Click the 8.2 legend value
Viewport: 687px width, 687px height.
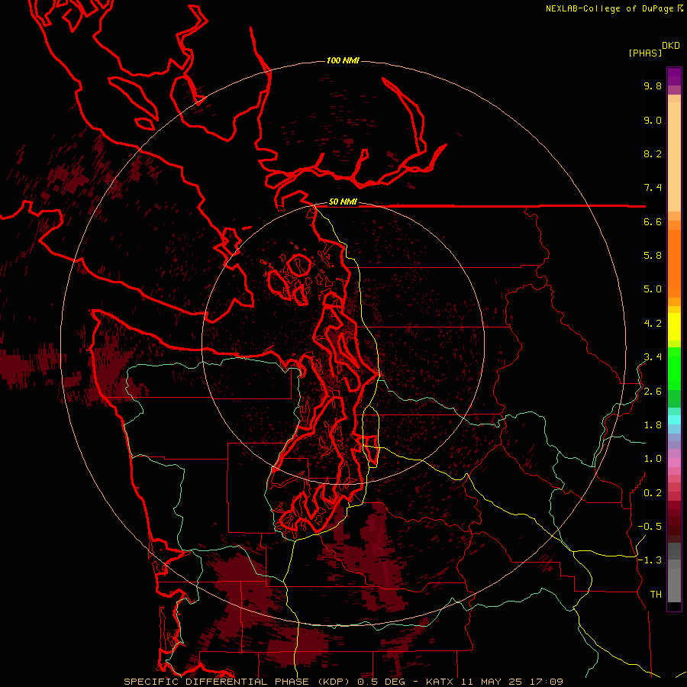pyautogui.click(x=653, y=153)
